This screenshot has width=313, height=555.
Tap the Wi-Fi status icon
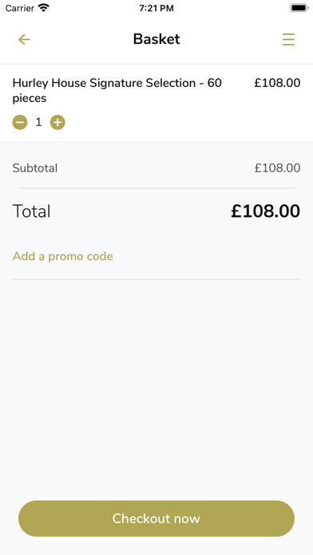click(44, 8)
